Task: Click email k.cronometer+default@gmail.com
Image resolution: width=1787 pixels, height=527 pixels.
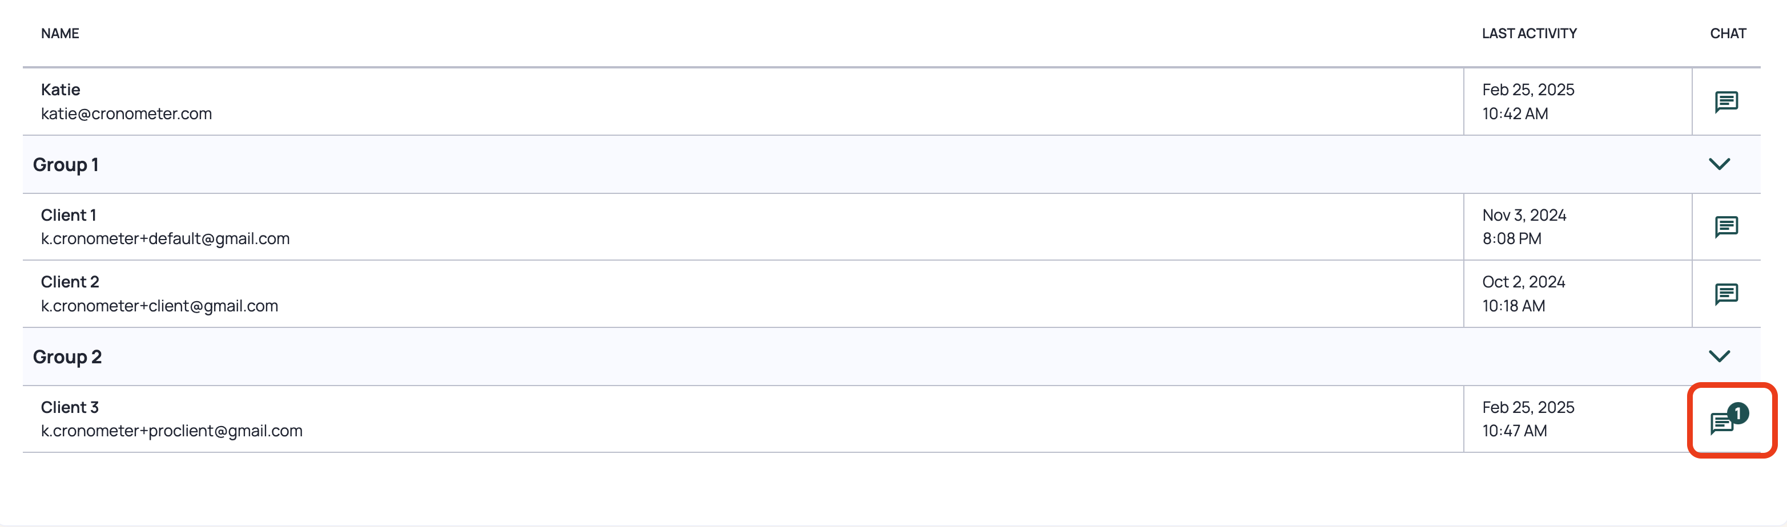Action: tap(165, 238)
